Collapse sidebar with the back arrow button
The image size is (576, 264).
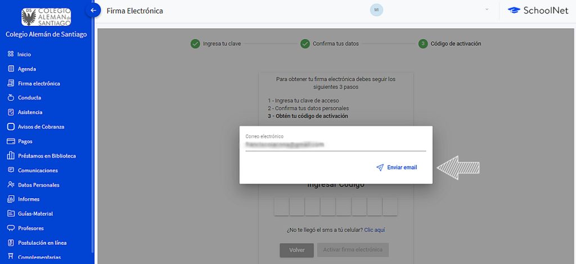tap(94, 10)
